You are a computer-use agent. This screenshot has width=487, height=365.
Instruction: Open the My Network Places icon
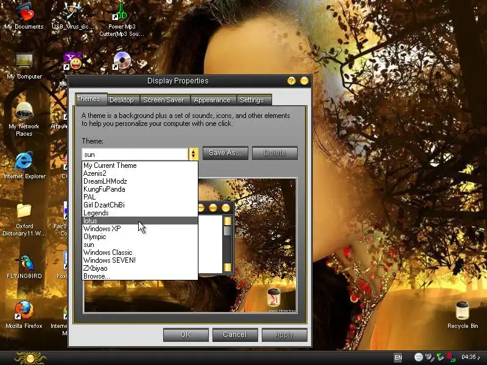24,119
